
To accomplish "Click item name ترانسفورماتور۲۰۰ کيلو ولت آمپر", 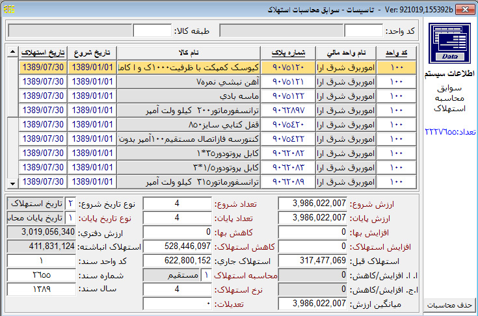I will (x=189, y=111).
